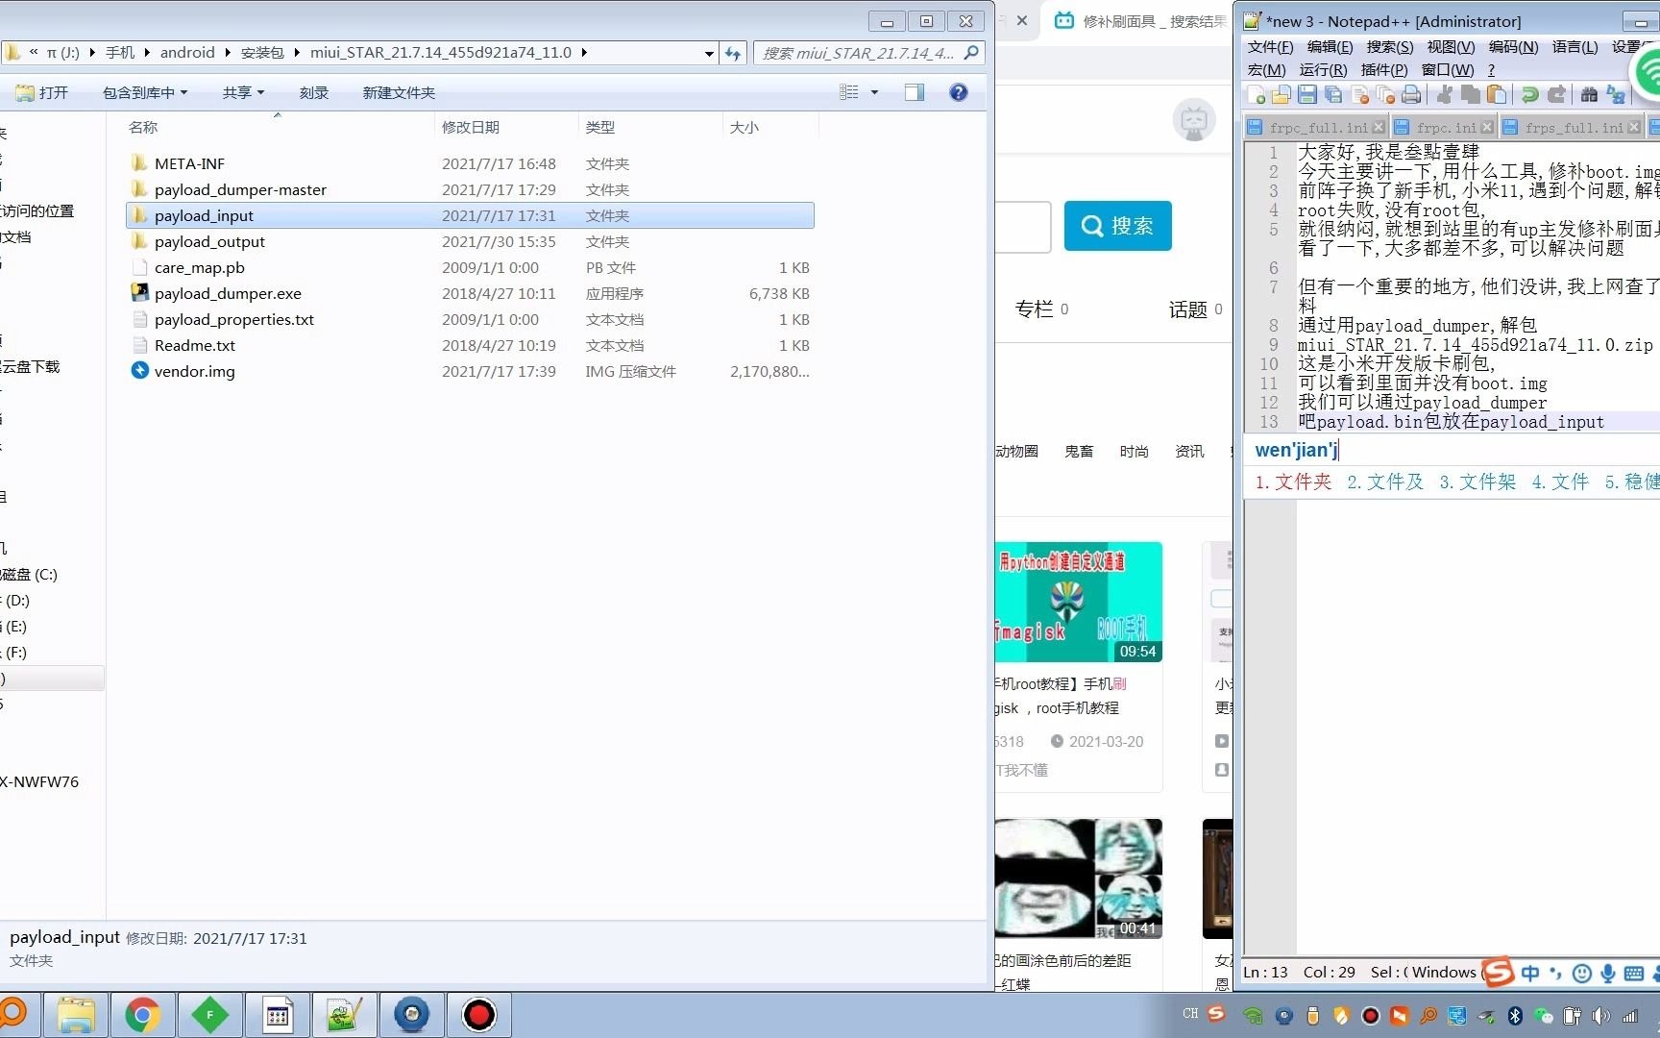The height and width of the screenshot is (1038, 1660).
Task: Click the Sogou IME emoji smiley icon
Action: click(1581, 973)
